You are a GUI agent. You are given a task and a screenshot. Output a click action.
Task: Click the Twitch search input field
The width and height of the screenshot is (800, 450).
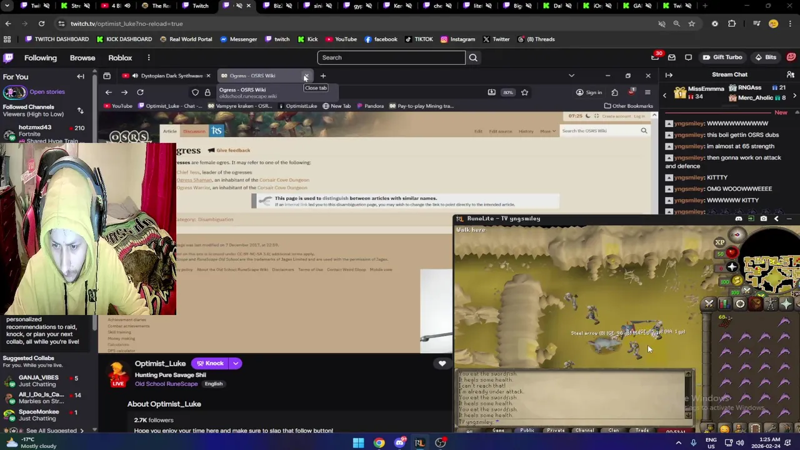[x=391, y=57]
